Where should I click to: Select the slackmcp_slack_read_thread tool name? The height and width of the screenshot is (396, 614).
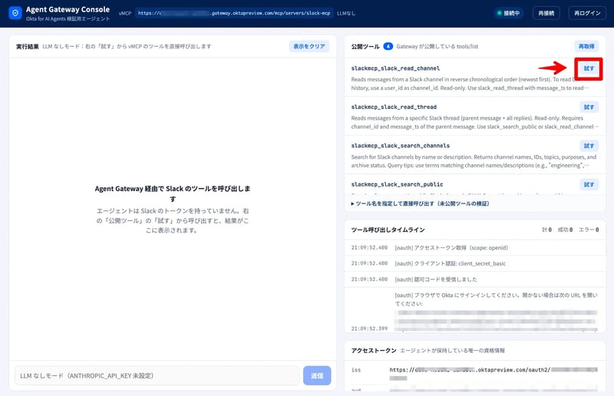[394, 107]
